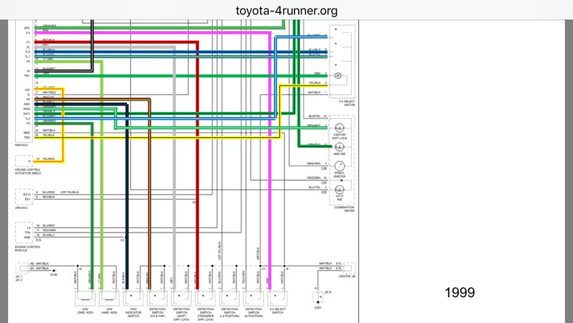Image resolution: width=573 pixels, height=323 pixels.
Task: Click the G201 ground label under J/C 9
Action: 317,308
